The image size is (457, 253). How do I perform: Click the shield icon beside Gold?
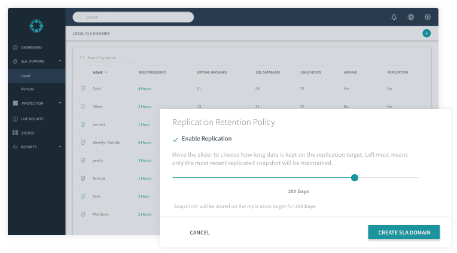(83, 89)
